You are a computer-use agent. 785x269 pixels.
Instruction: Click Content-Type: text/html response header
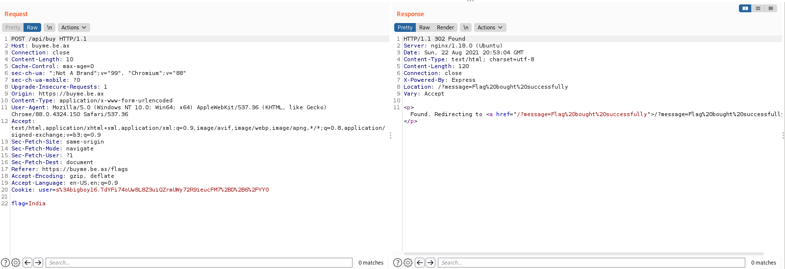tap(469, 59)
